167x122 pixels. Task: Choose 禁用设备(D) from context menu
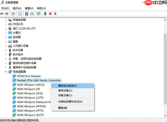tap(73, 91)
